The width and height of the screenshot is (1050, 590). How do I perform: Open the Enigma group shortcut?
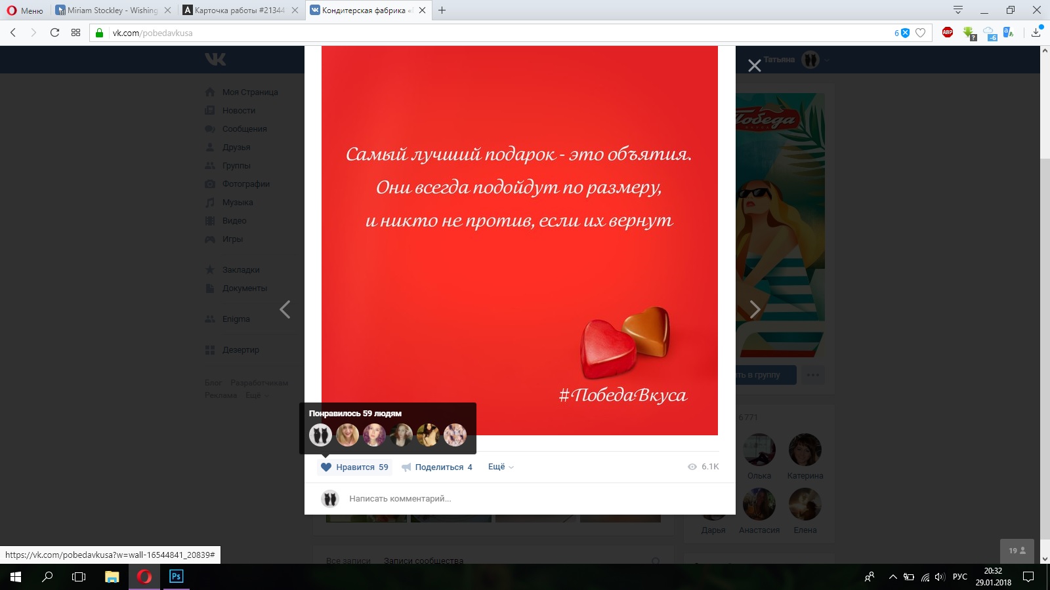[x=236, y=319]
